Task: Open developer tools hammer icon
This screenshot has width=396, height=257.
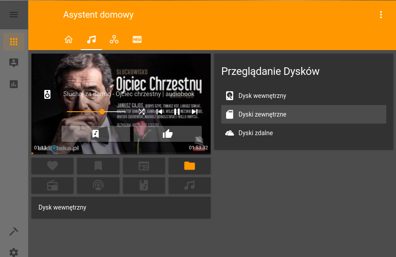Action: (14, 231)
